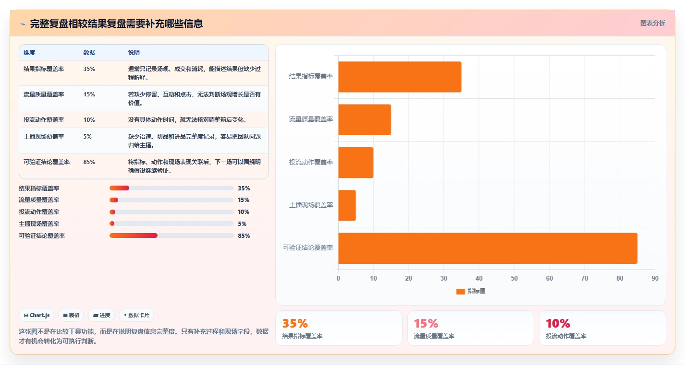The width and height of the screenshot is (685, 365).
Task: Click the 15% value in the table
Action: coord(89,94)
